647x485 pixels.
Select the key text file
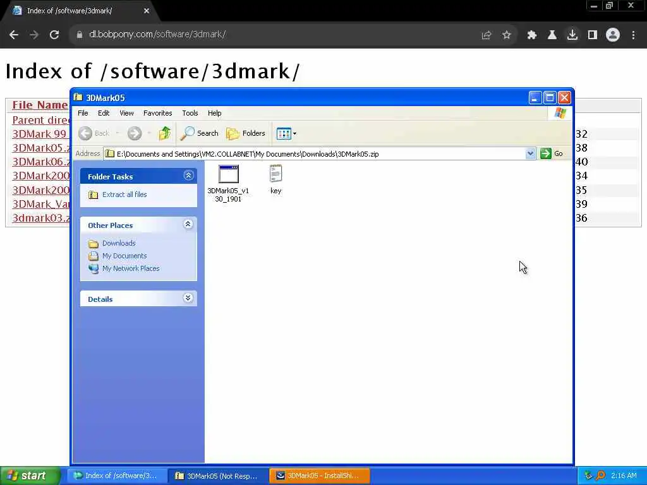[x=275, y=179]
